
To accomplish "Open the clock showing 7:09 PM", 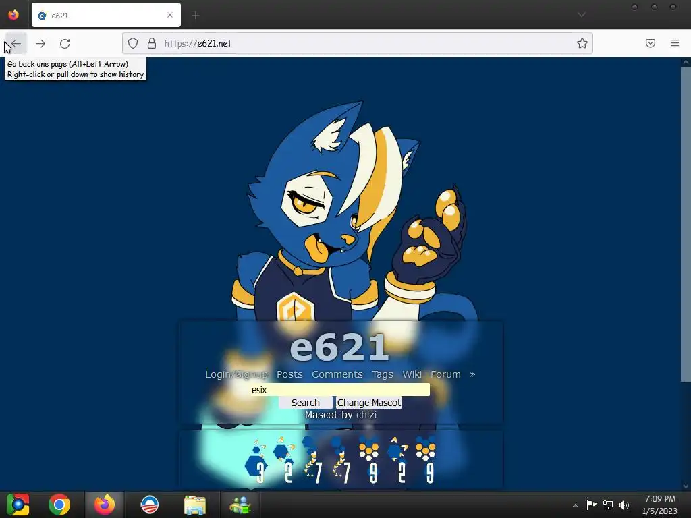I will click(x=660, y=505).
